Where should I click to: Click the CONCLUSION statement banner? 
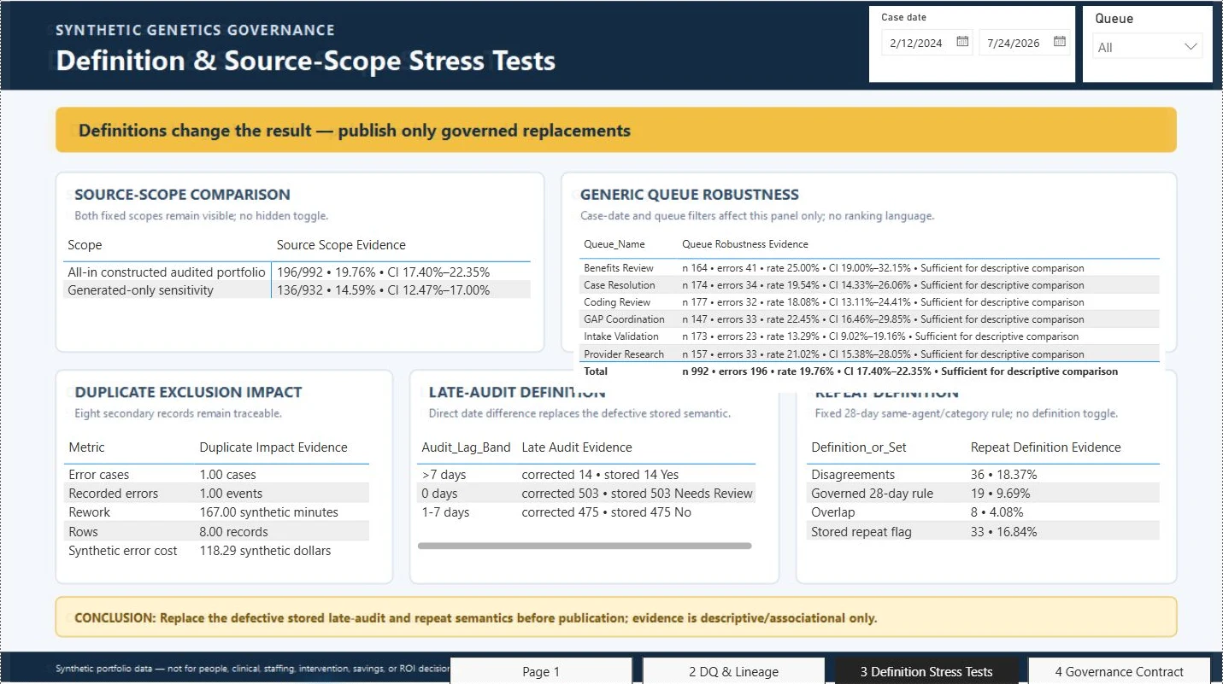click(615, 617)
